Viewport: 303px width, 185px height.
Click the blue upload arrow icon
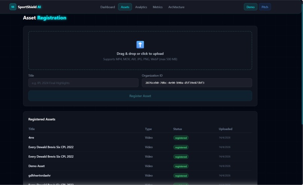point(140,45)
